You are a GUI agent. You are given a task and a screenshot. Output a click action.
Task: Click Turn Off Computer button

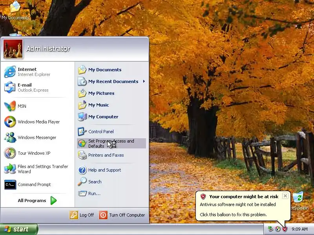coord(122,215)
